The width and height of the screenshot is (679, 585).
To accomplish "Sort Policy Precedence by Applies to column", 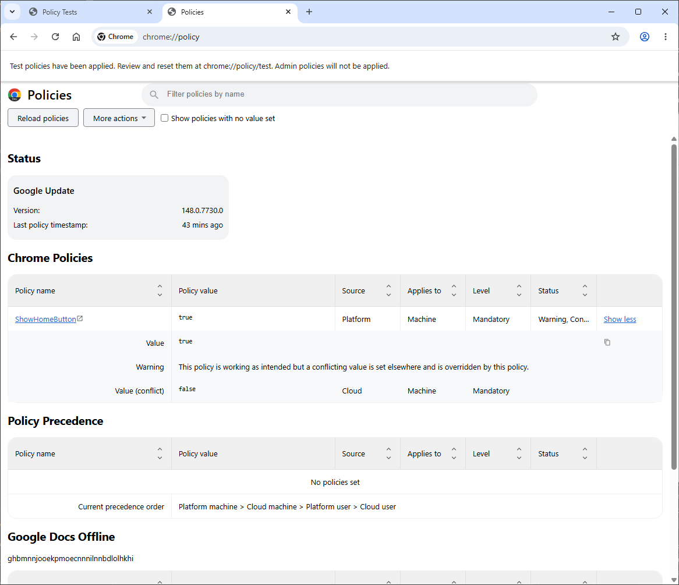I will point(454,453).
